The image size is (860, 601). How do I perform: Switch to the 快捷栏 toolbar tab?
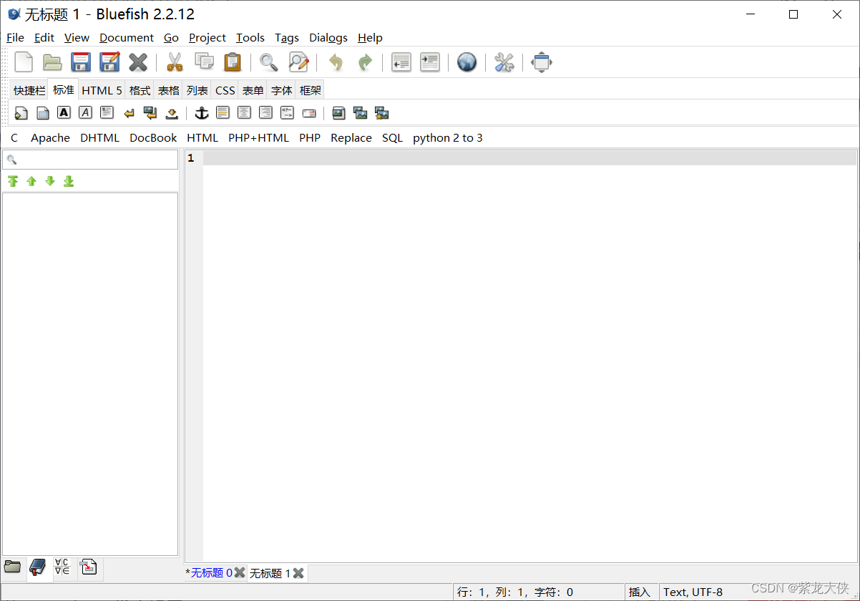coord(29,90)
